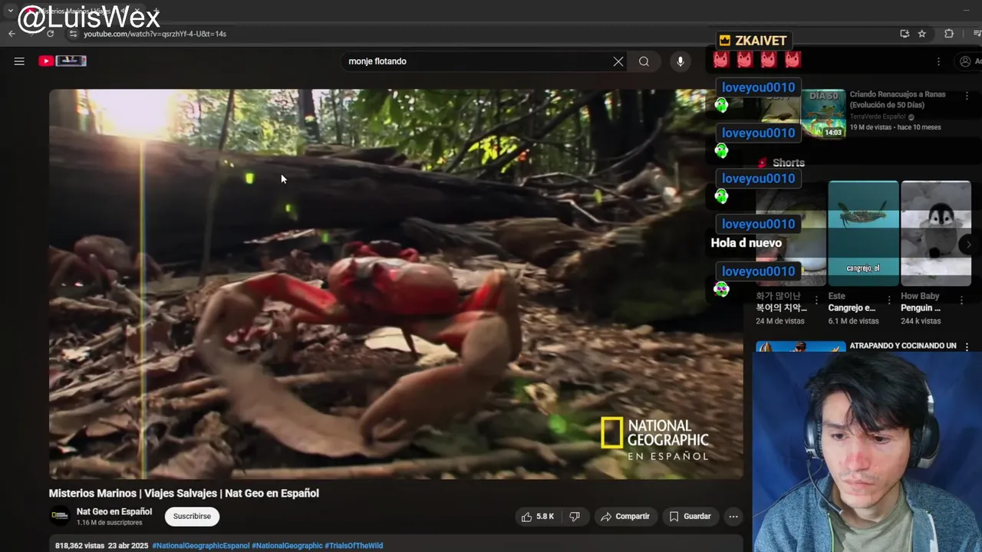Open 'Criando Renacuajos a Ranas' video title
This screenshot has height=552, width=982.
(x=898, y=99)
